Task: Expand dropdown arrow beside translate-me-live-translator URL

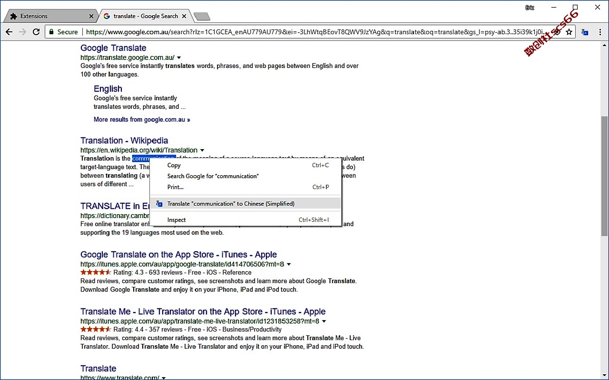Action: [x=324, y=322]
